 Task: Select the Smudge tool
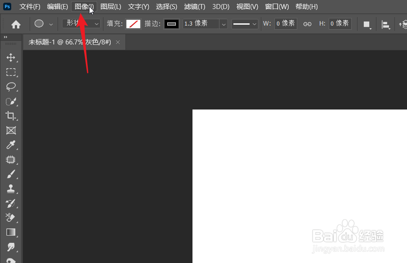coord(11,247)
